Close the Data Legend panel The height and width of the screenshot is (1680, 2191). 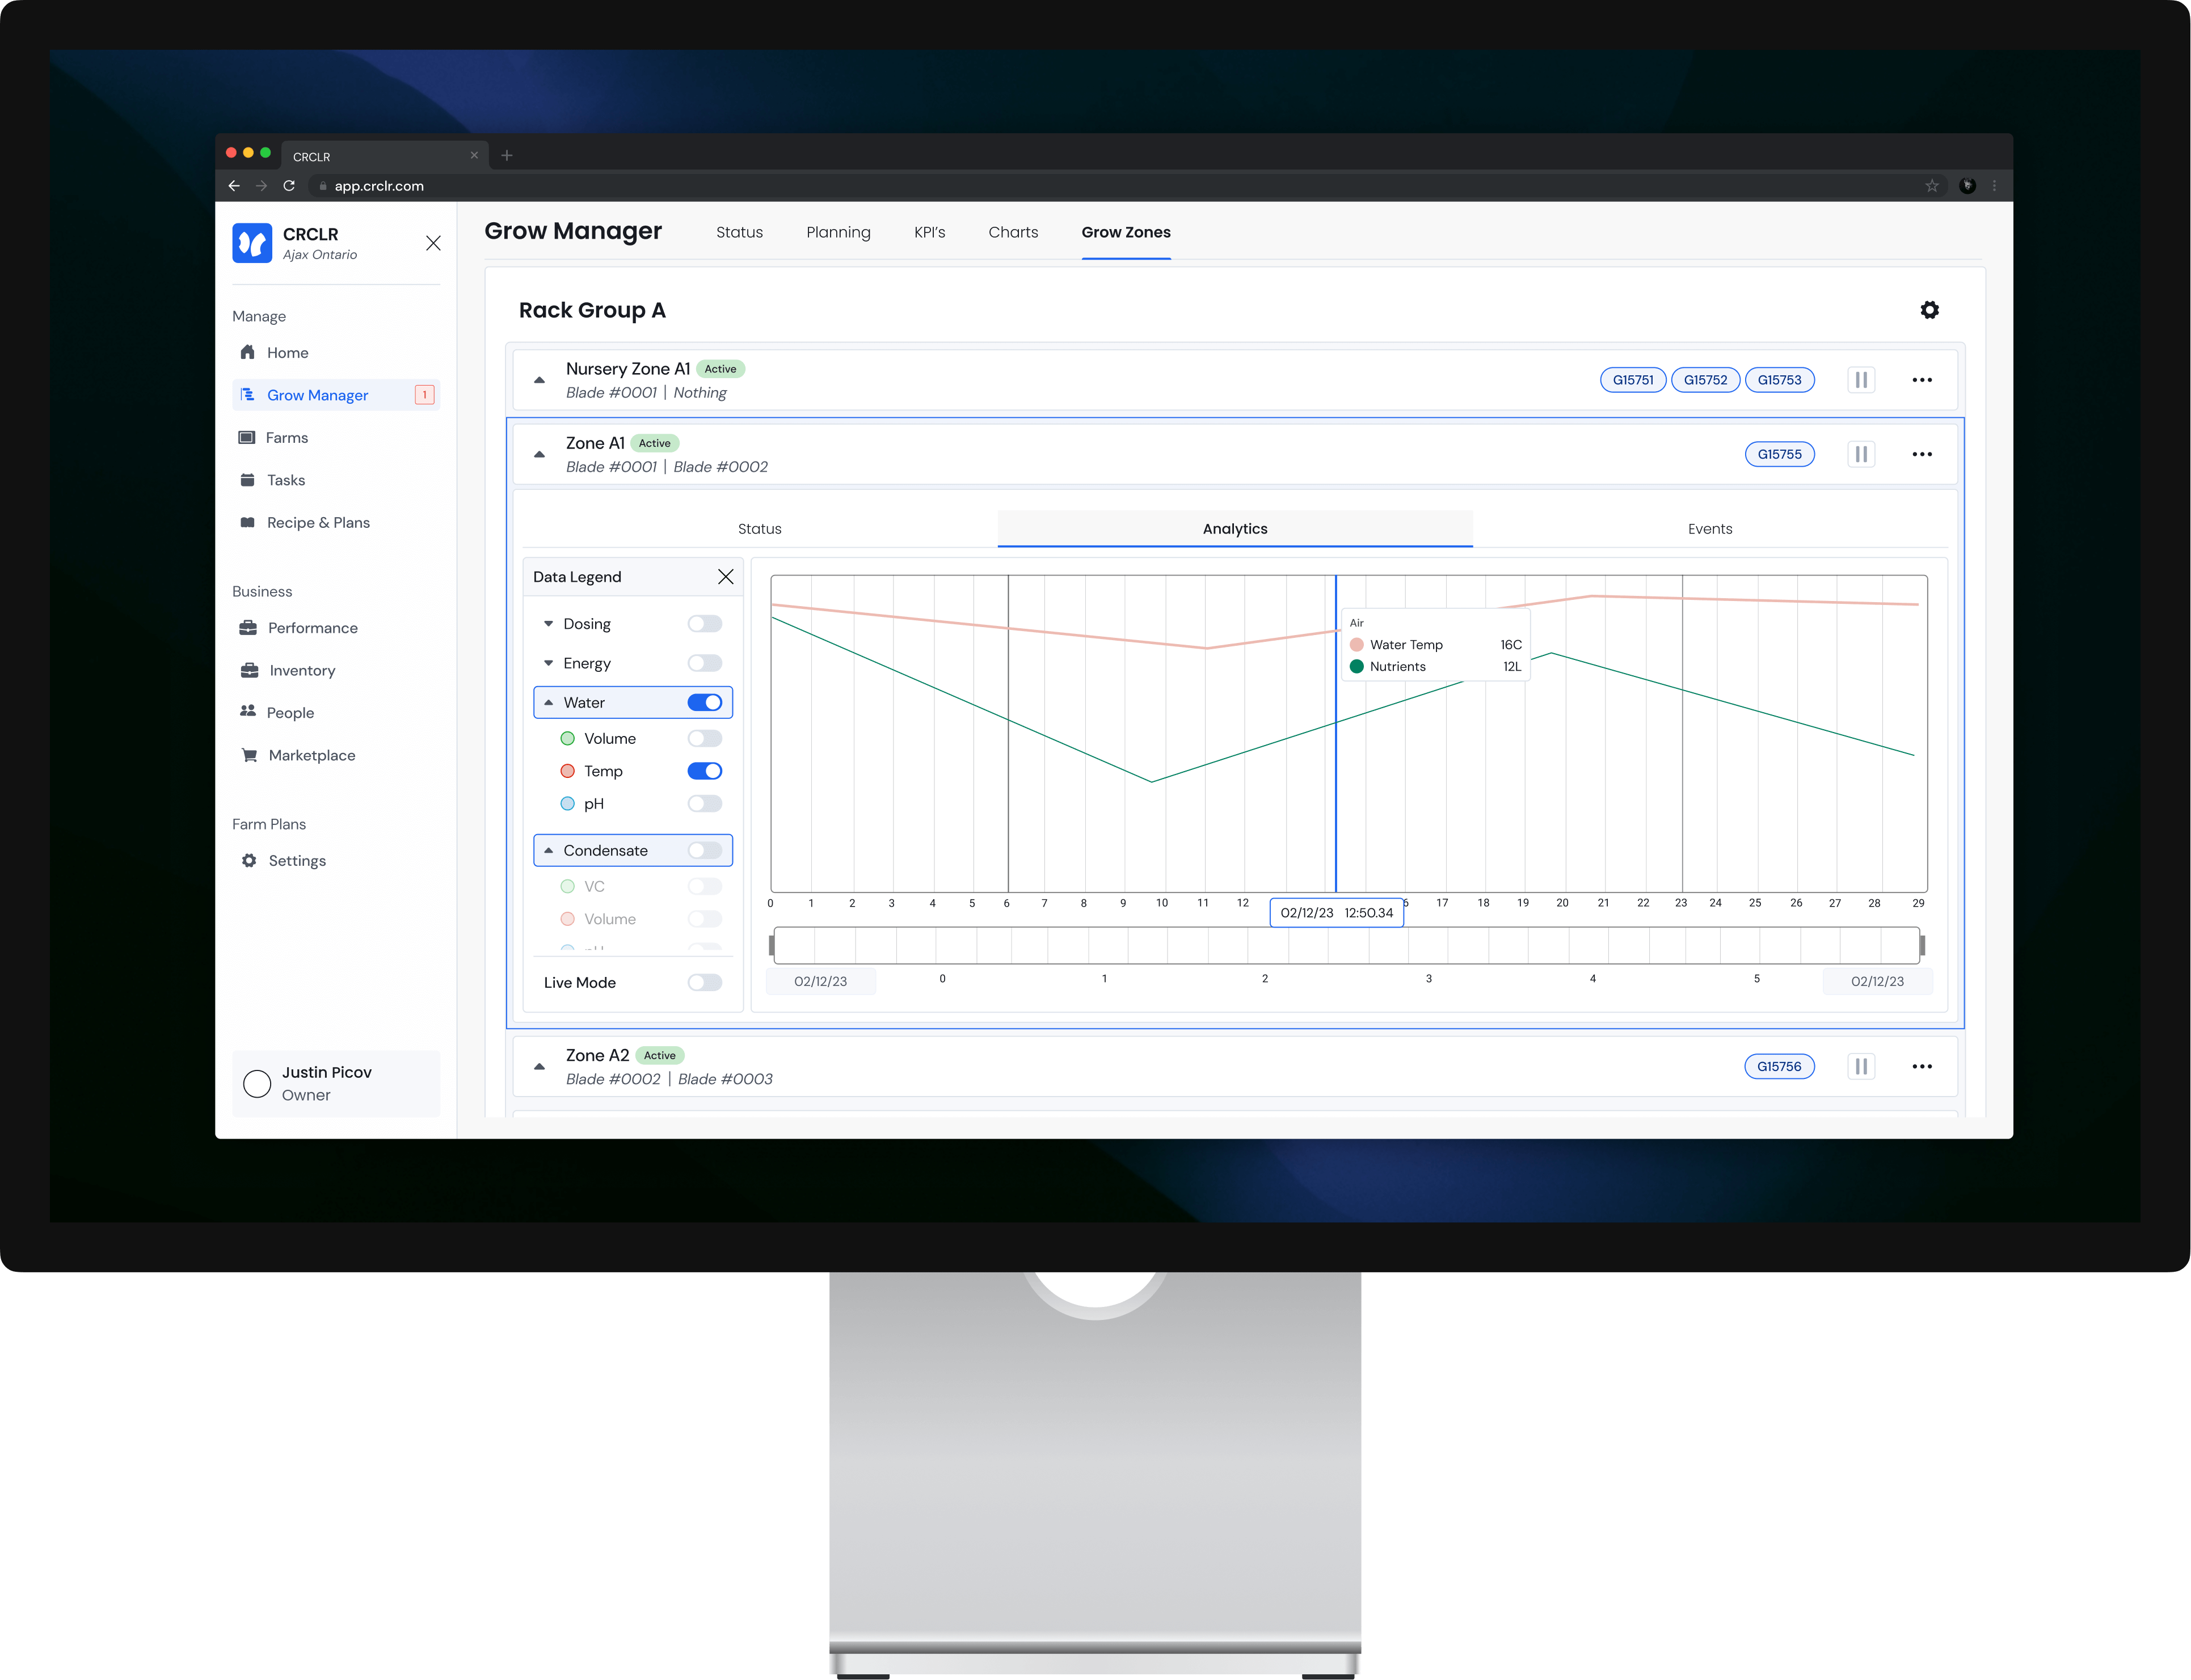(726, 577)
